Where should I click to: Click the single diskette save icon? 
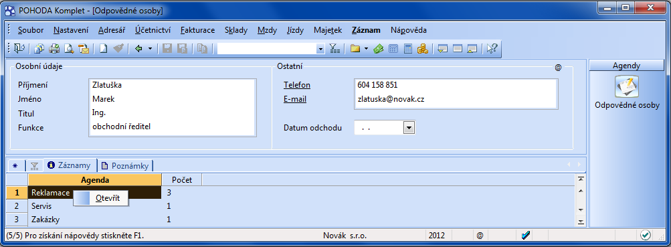click(167, 49)
